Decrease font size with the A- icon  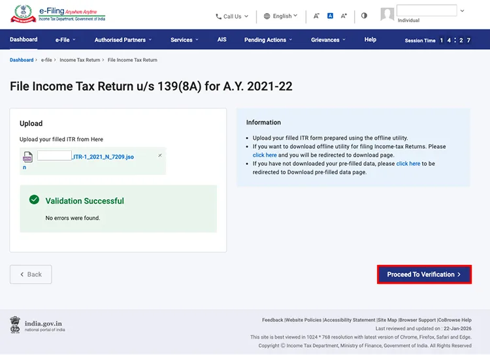tap(316, 16)
